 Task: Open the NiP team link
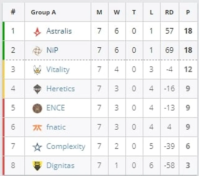(x=52, y=50)
